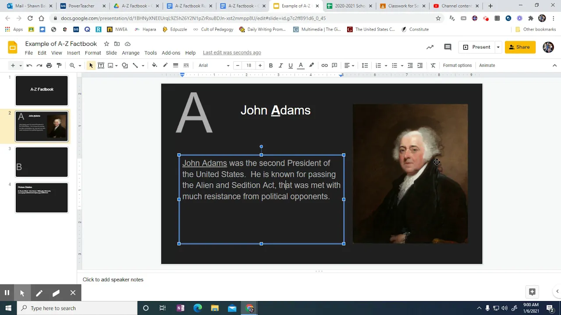
Task: Click the Present button
Action: pyautogui.click(x=477, y=47)
